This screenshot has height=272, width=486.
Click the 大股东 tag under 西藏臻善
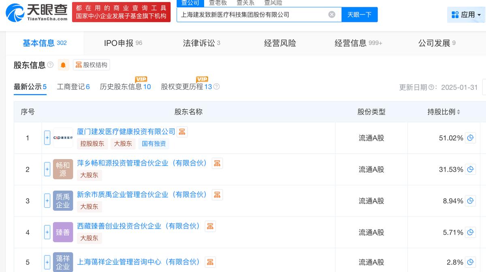tap(89, 238)
